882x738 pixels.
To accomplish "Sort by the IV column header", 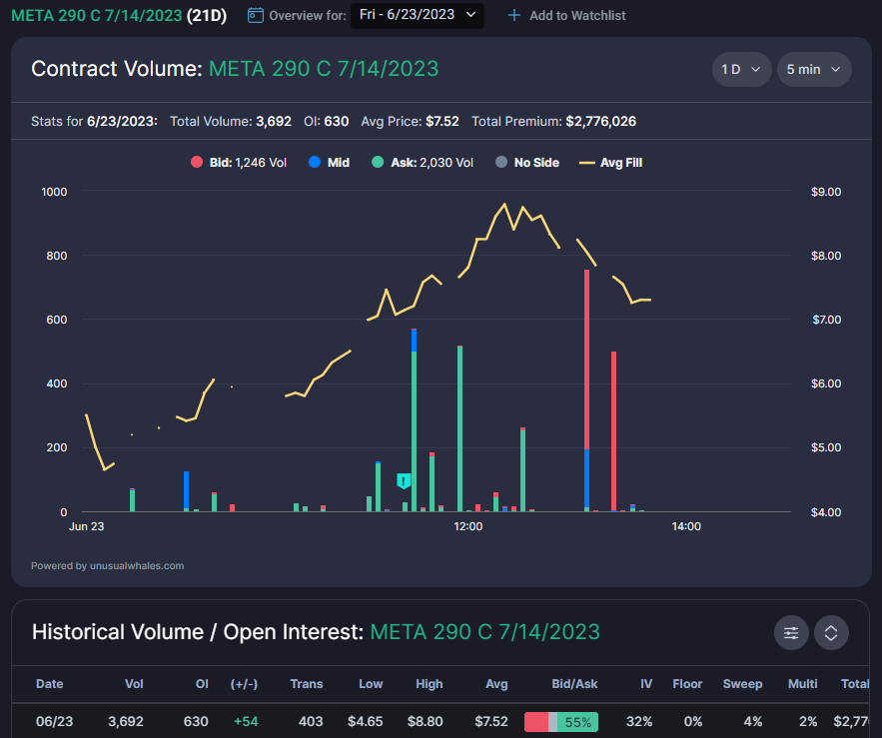I will [x=646, y=684].
